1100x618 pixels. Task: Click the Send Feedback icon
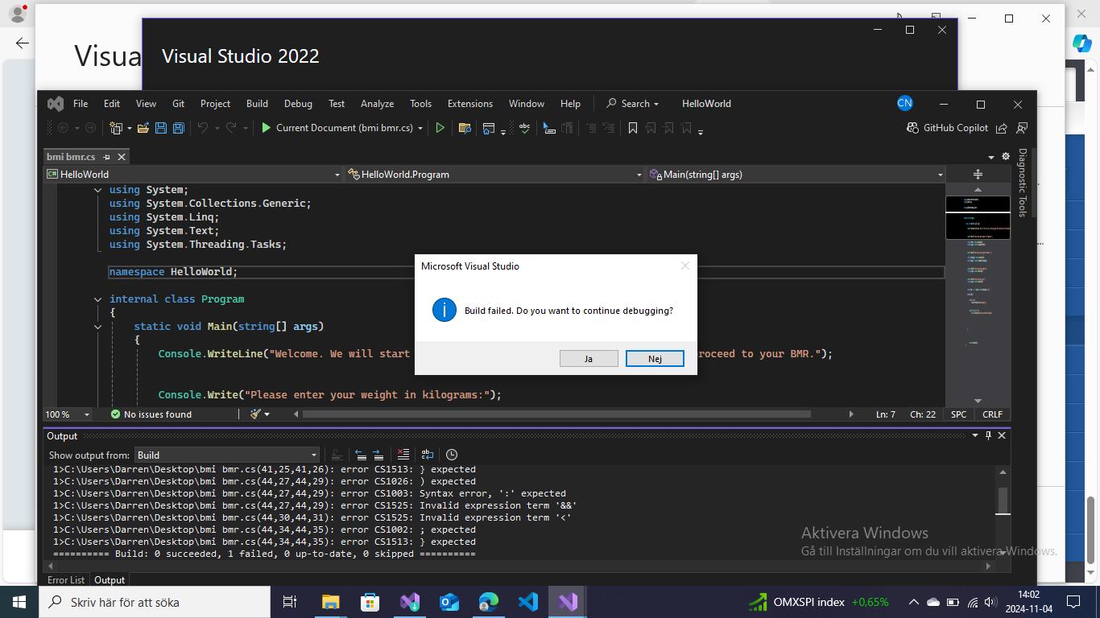click(x=1022, y=128)
